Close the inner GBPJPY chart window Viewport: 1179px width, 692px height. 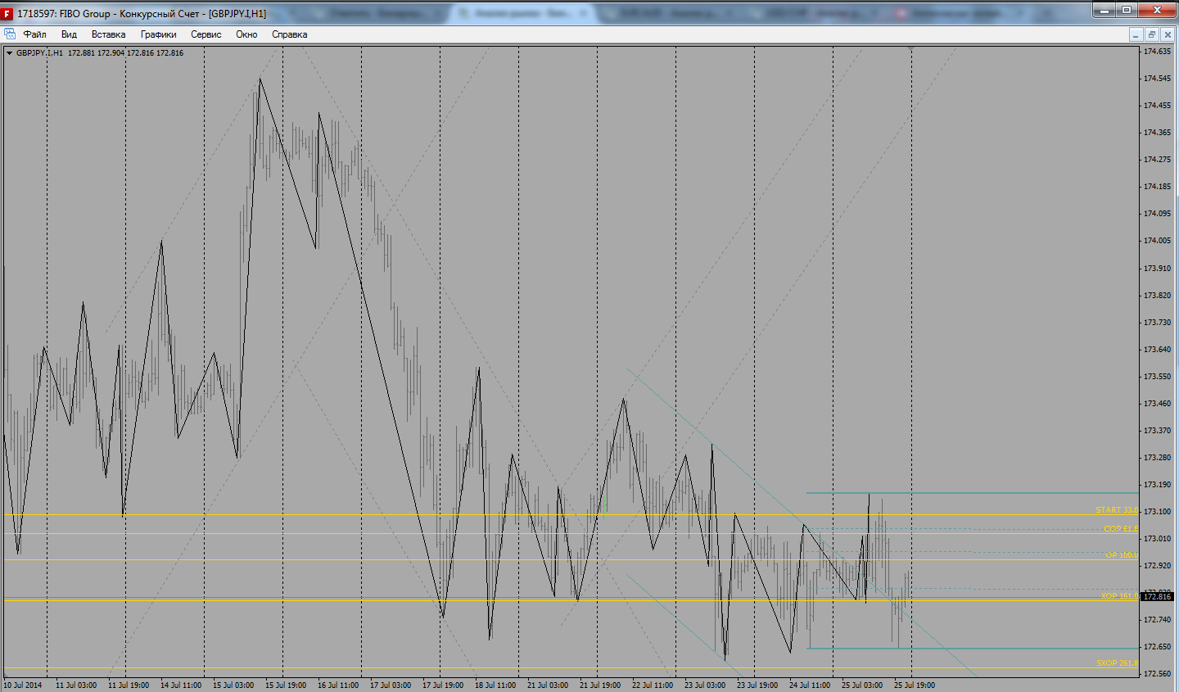coord(1168,34)
